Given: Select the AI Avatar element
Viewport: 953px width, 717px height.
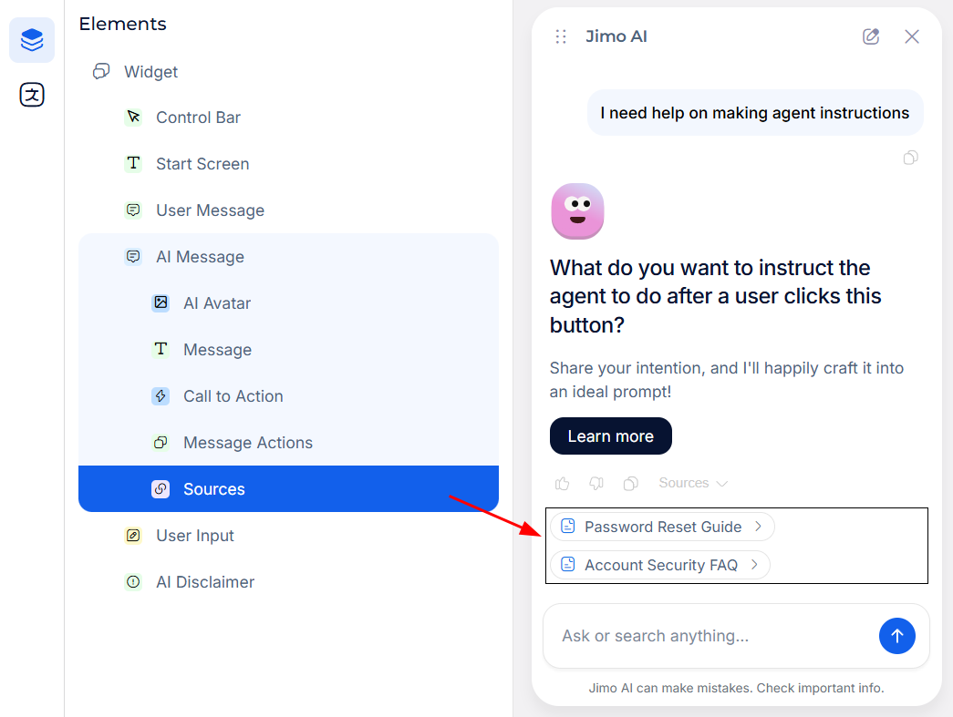Looking at the screenshot, I should click(216, 303).
